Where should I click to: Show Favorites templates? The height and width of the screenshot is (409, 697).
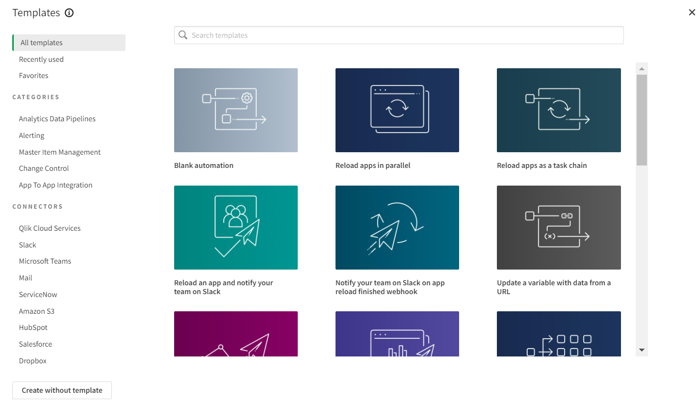tap(33, 76)
